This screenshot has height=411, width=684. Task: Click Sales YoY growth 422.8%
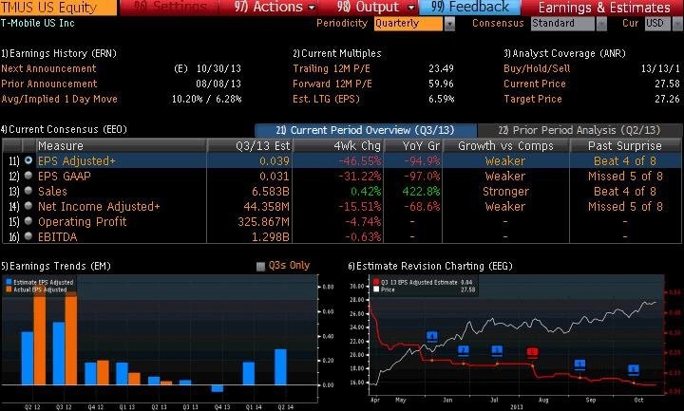coord(422,192)
